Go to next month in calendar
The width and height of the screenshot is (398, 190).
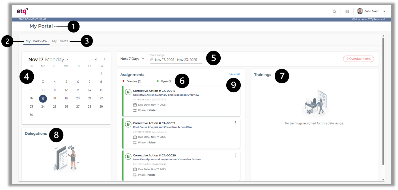point(104,59)
